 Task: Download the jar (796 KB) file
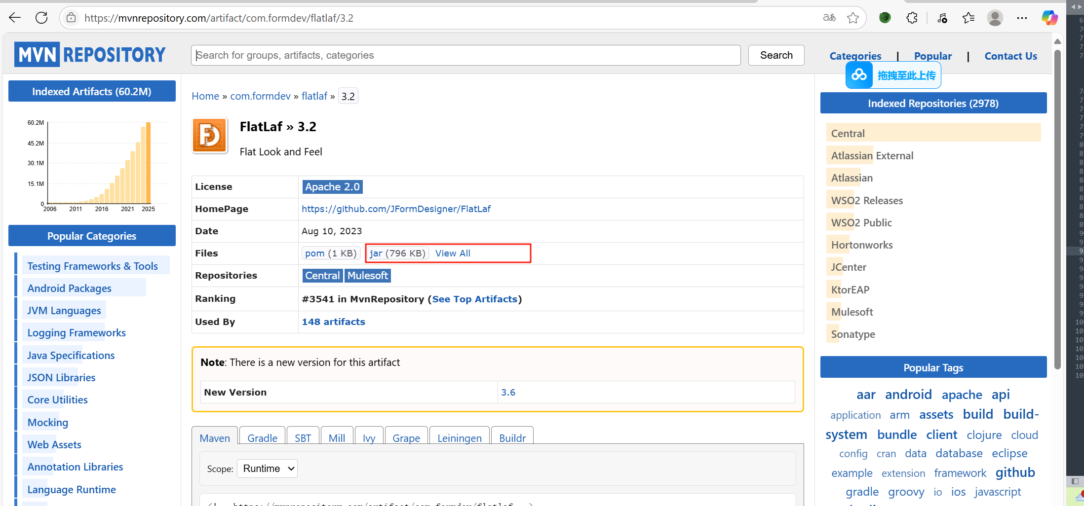pos(397,253)
